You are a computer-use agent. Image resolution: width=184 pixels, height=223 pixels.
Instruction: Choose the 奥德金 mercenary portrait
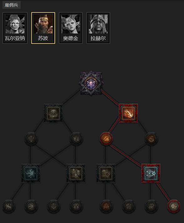point(71,28)
